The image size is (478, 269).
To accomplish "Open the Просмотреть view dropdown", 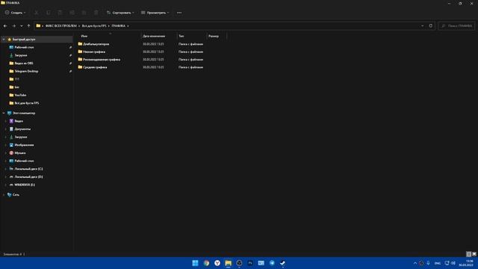I will coord(155,13).
